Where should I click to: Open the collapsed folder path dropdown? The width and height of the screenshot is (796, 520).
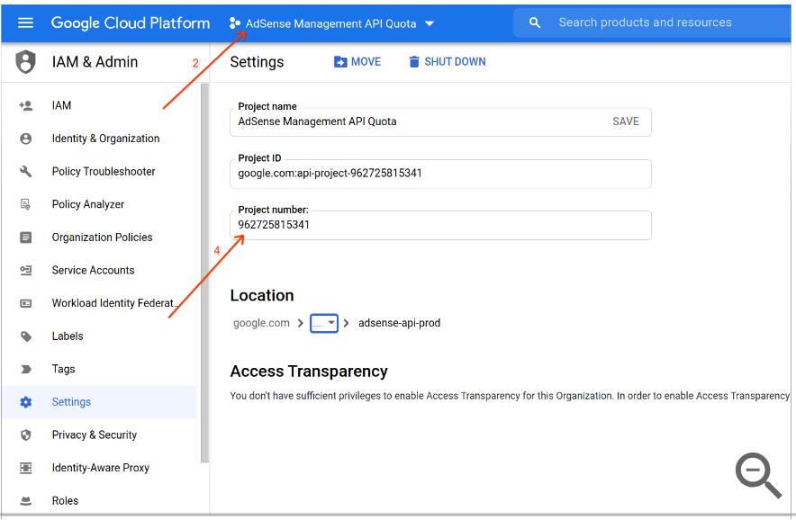(x=324, y=323)
